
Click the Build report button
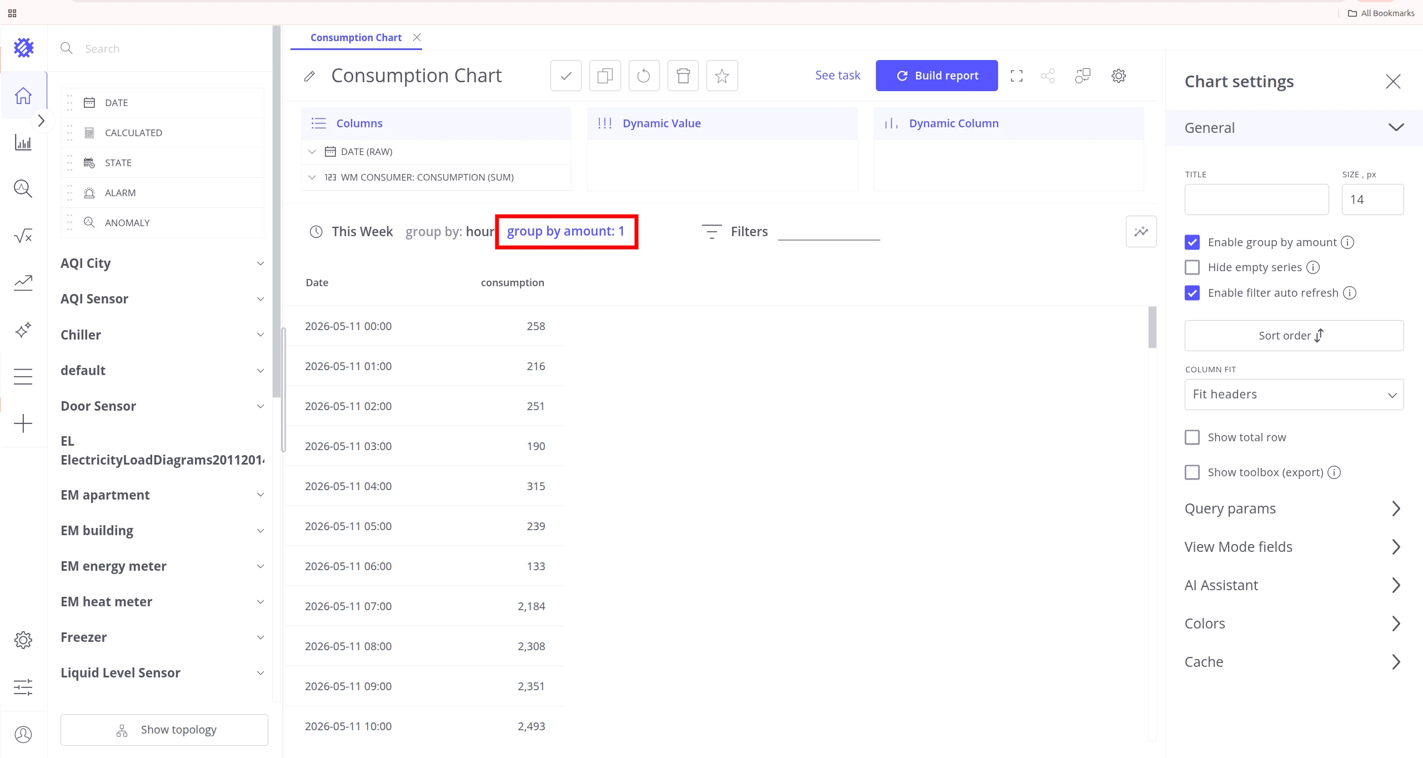(936, 76)
